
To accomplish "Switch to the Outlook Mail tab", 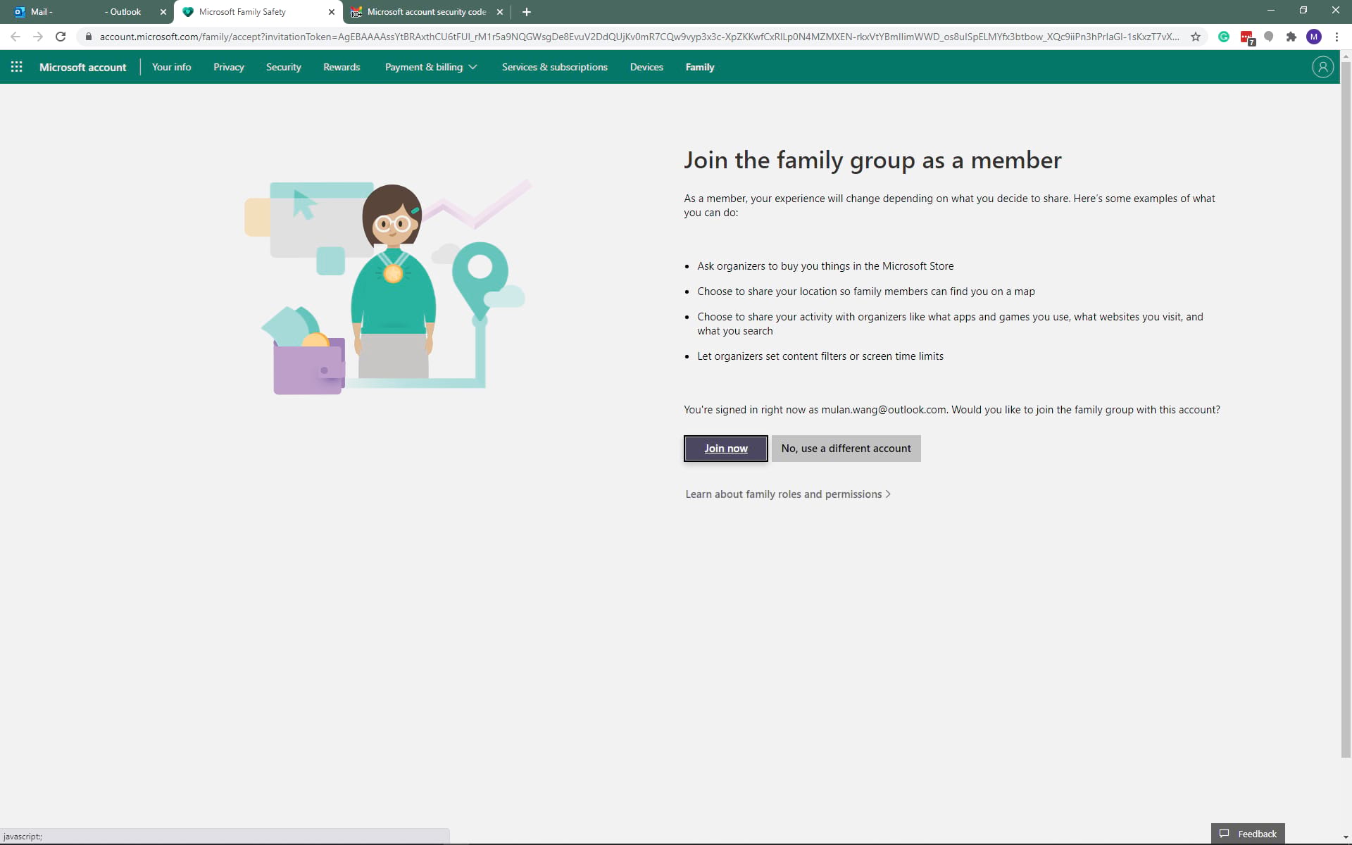I will click(x=84, y=11).
